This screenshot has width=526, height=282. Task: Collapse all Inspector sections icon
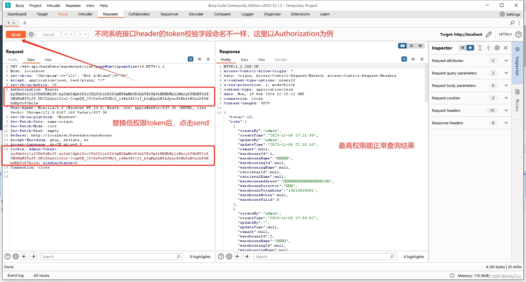(489, 48)
